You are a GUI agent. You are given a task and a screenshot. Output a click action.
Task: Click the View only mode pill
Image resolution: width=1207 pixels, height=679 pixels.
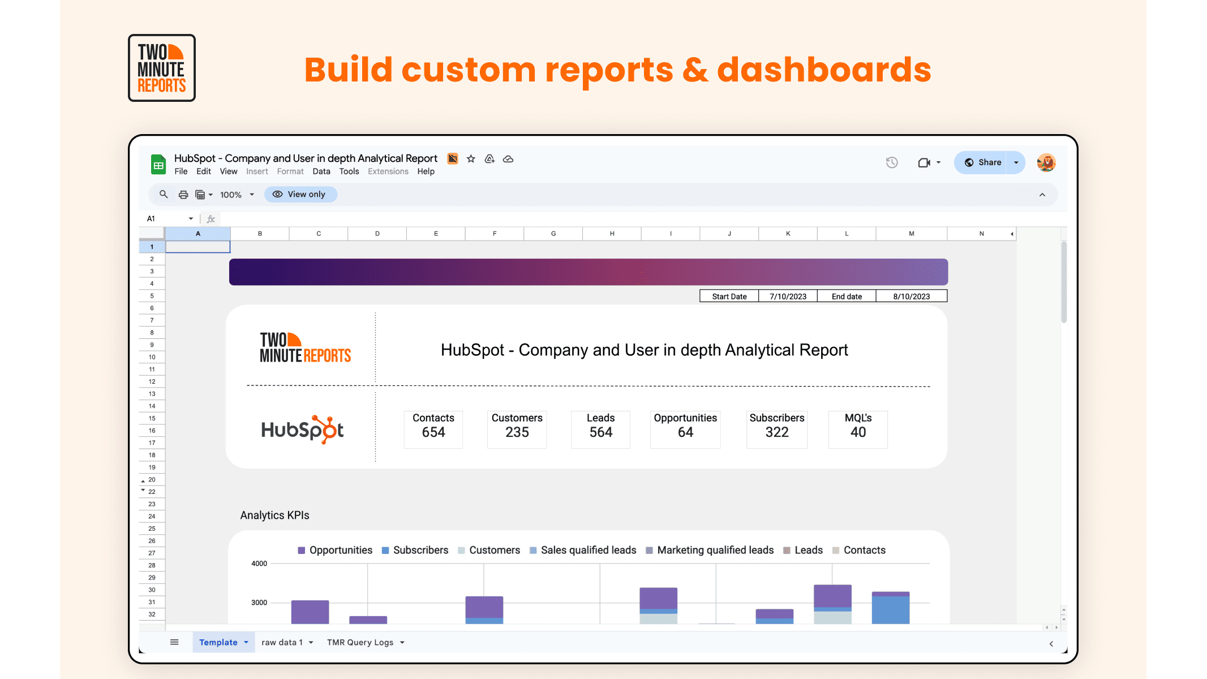pyautogui.click(x=300, y=194)
